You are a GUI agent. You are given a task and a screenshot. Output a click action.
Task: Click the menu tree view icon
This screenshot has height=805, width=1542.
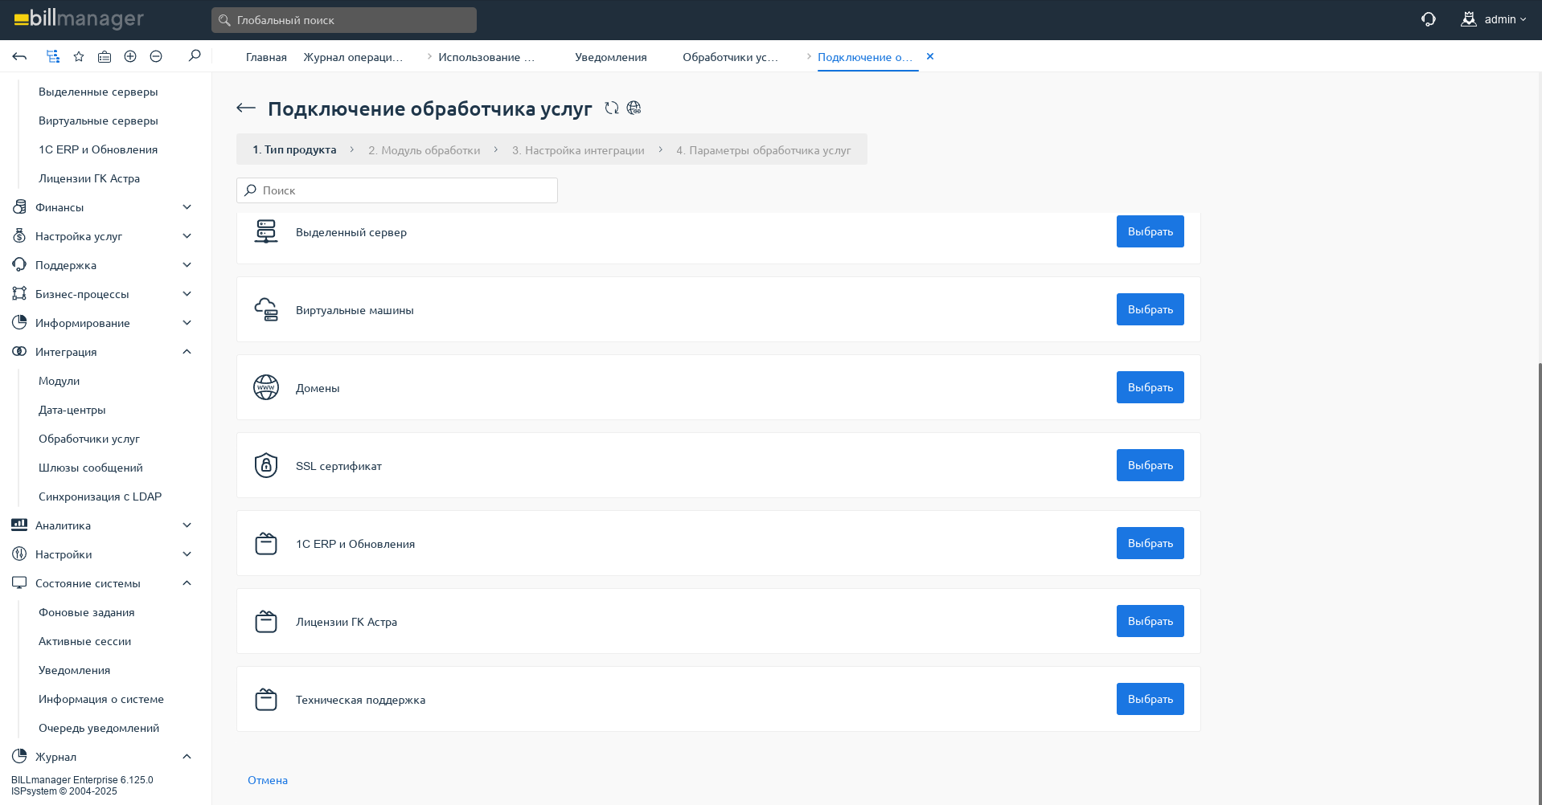53,56
